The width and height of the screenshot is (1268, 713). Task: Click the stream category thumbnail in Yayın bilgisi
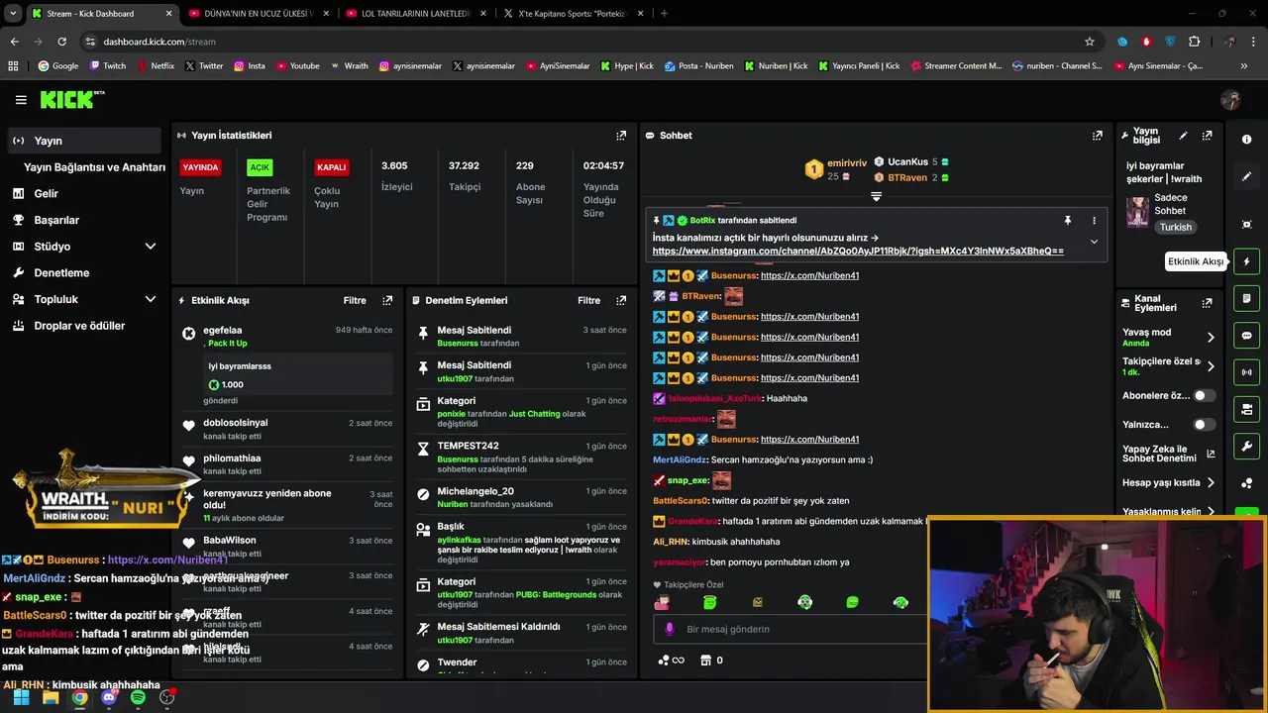1137,212
